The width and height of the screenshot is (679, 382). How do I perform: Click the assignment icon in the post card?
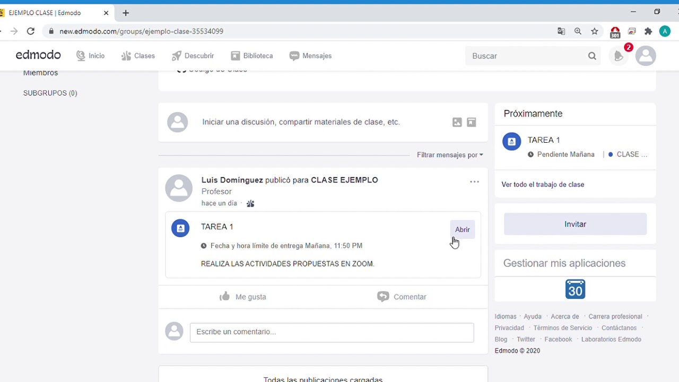point(180,228)
